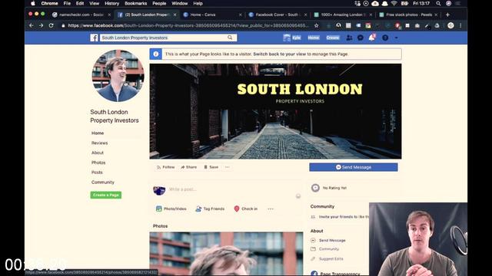Viewport: 492px width, 276px height.
Task: Click the Chrome back arrow
Action: [31, 25]
